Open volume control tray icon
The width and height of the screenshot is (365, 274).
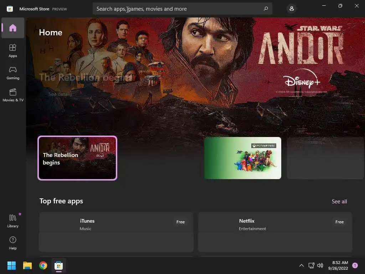[320, 265]
